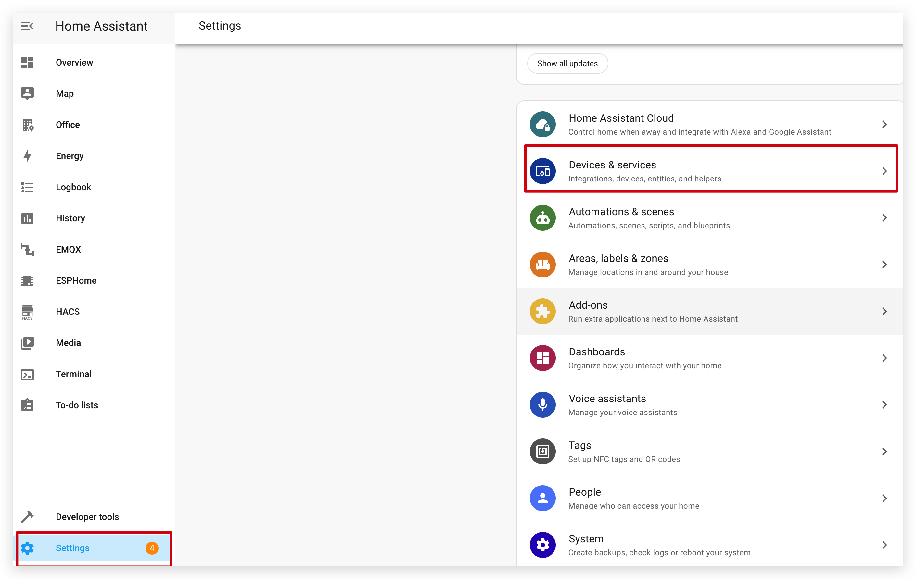Click the Devices & services icon

coord(542,171)
